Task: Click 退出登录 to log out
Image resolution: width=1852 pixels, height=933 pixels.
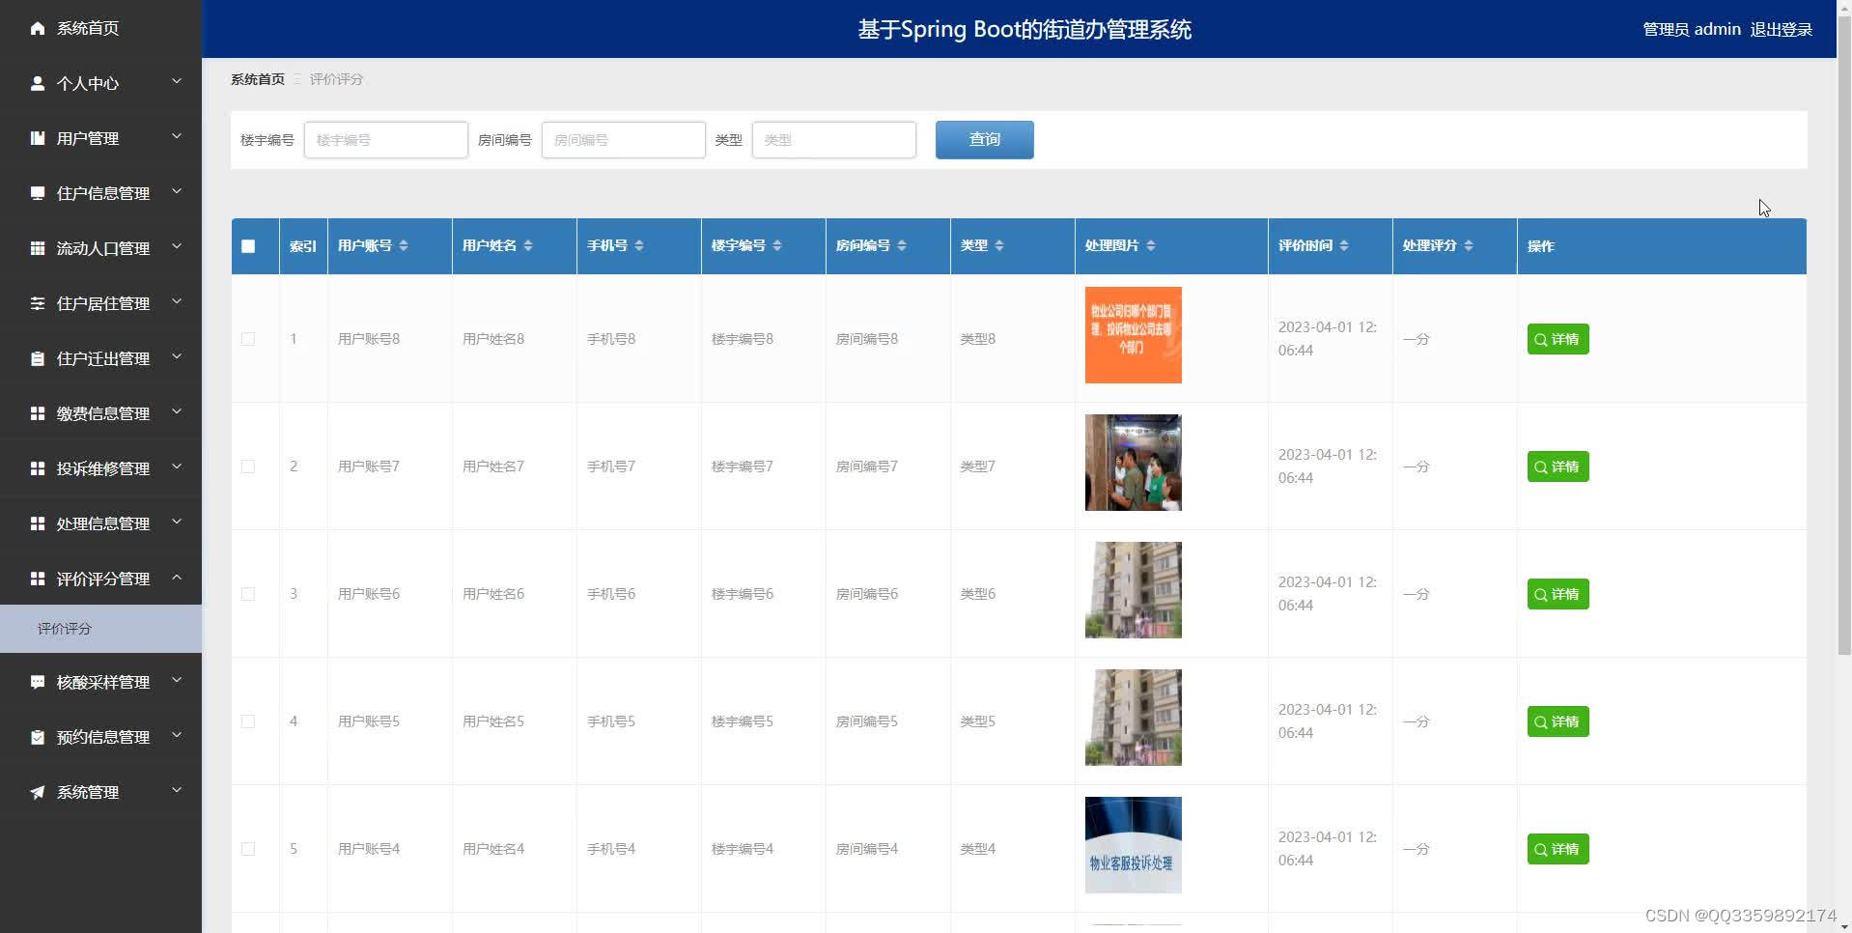Action: click(1781, 29)
